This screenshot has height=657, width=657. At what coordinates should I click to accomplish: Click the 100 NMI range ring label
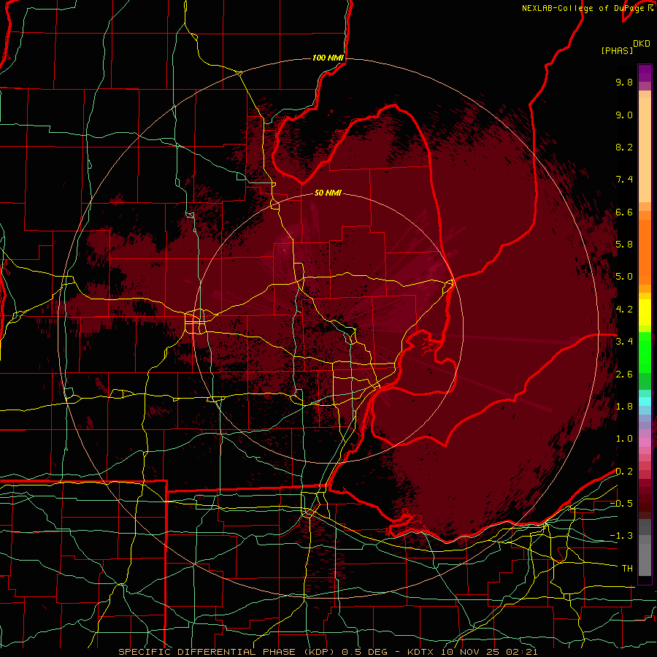[x=328, y=58]
